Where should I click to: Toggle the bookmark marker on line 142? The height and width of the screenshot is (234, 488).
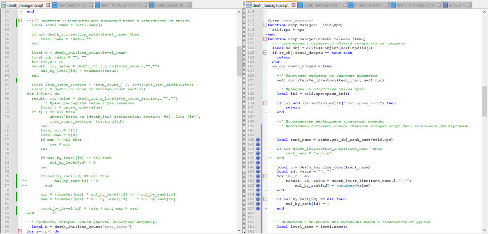[258, 140]
